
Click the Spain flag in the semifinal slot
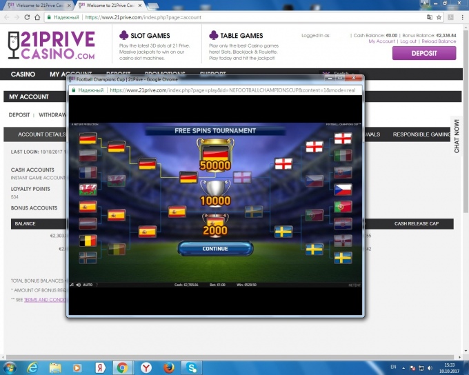(147, 232)
